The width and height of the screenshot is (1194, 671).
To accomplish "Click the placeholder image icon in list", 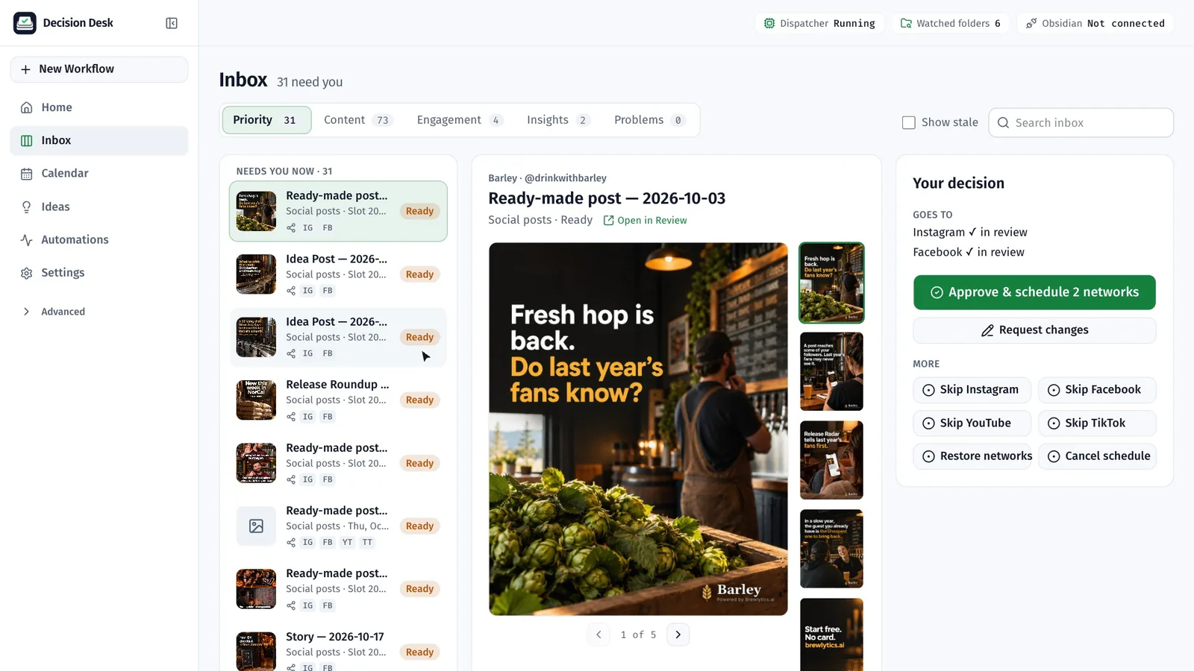I will (256, 526).
